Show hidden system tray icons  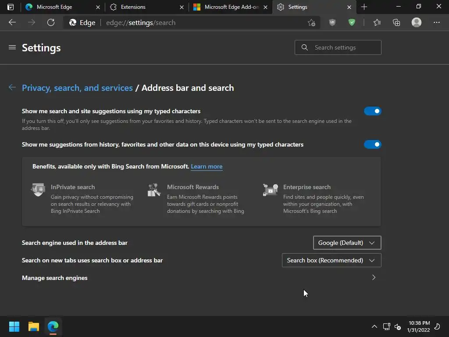(374, 326)
